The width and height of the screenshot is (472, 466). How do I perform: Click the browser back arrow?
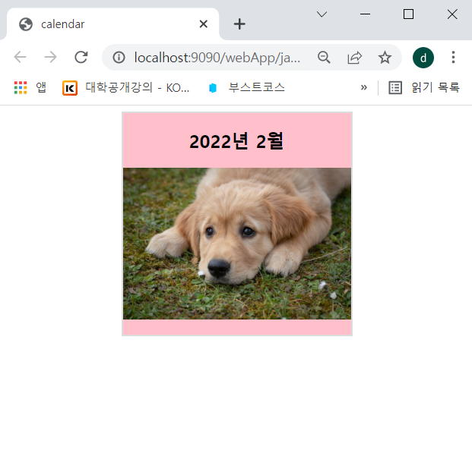coord(21,57)
